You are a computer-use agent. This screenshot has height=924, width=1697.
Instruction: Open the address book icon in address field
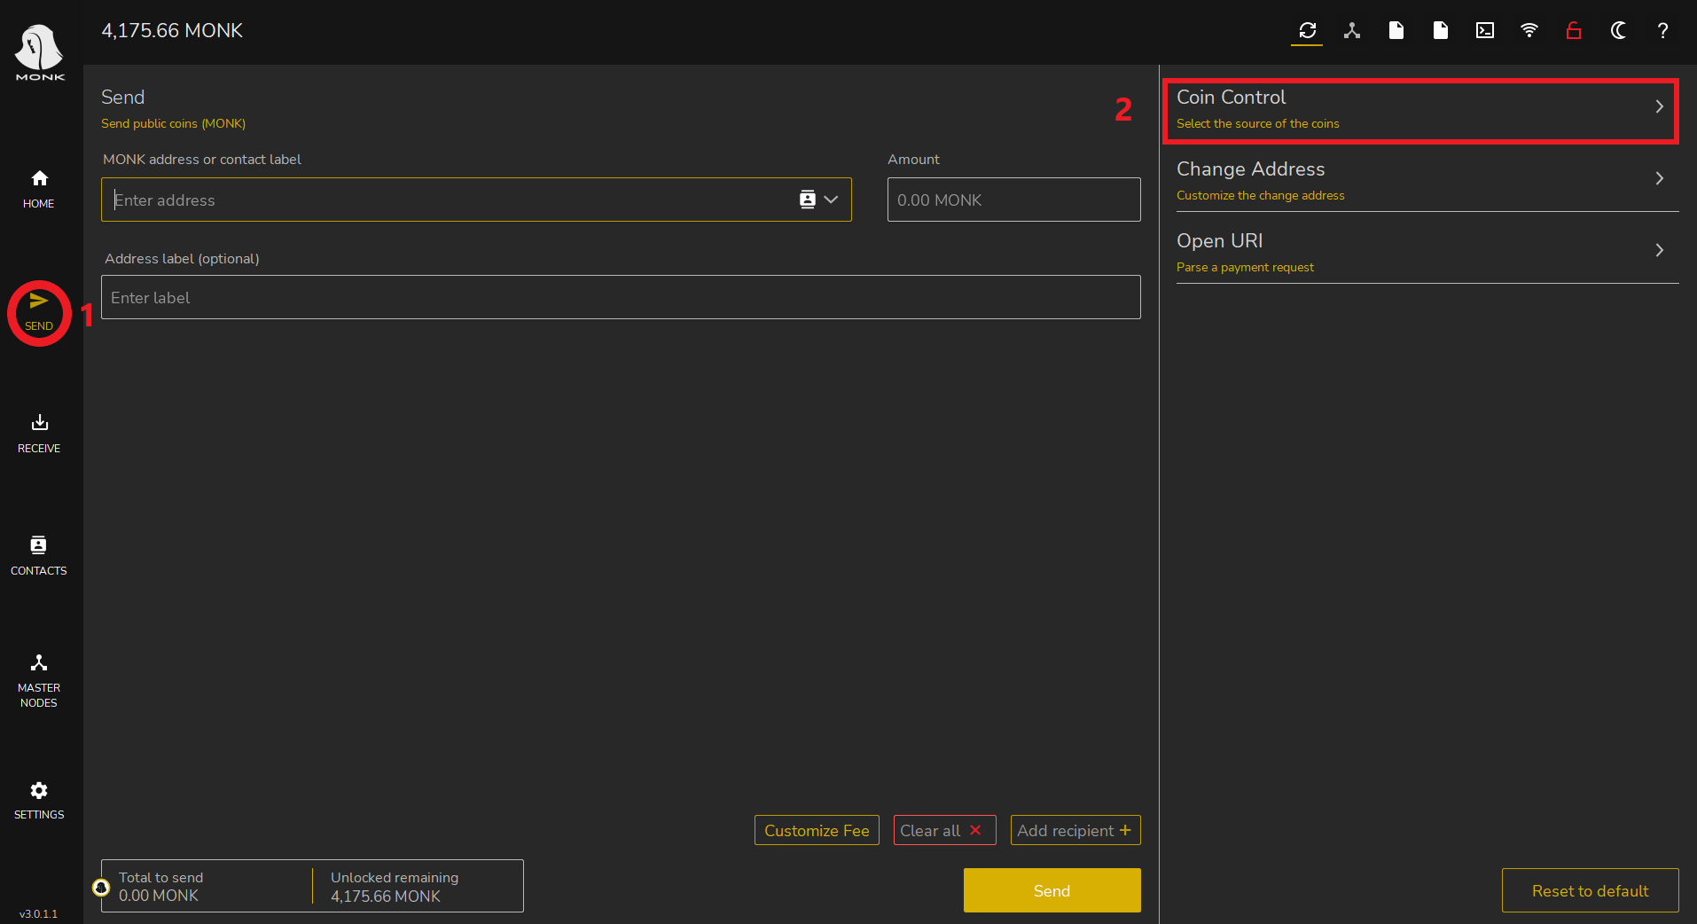click(x=808, y=200)
